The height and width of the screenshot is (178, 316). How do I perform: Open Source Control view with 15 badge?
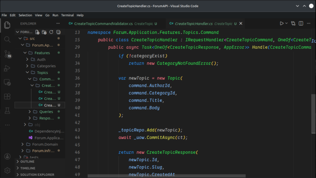point(7,54)
